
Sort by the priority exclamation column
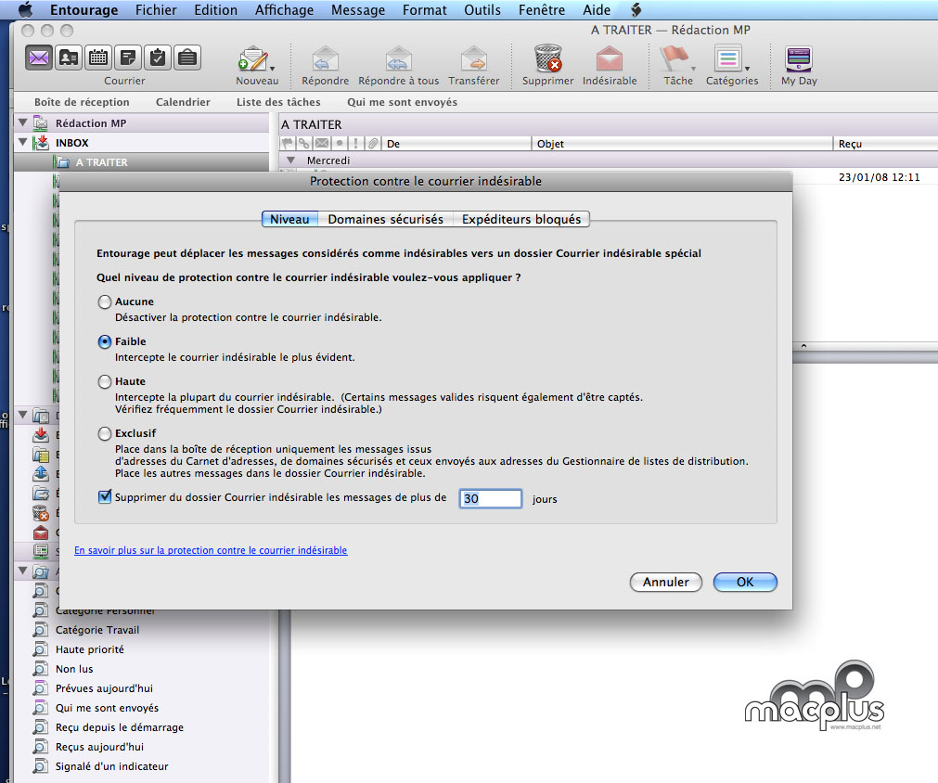click(356, 144)
